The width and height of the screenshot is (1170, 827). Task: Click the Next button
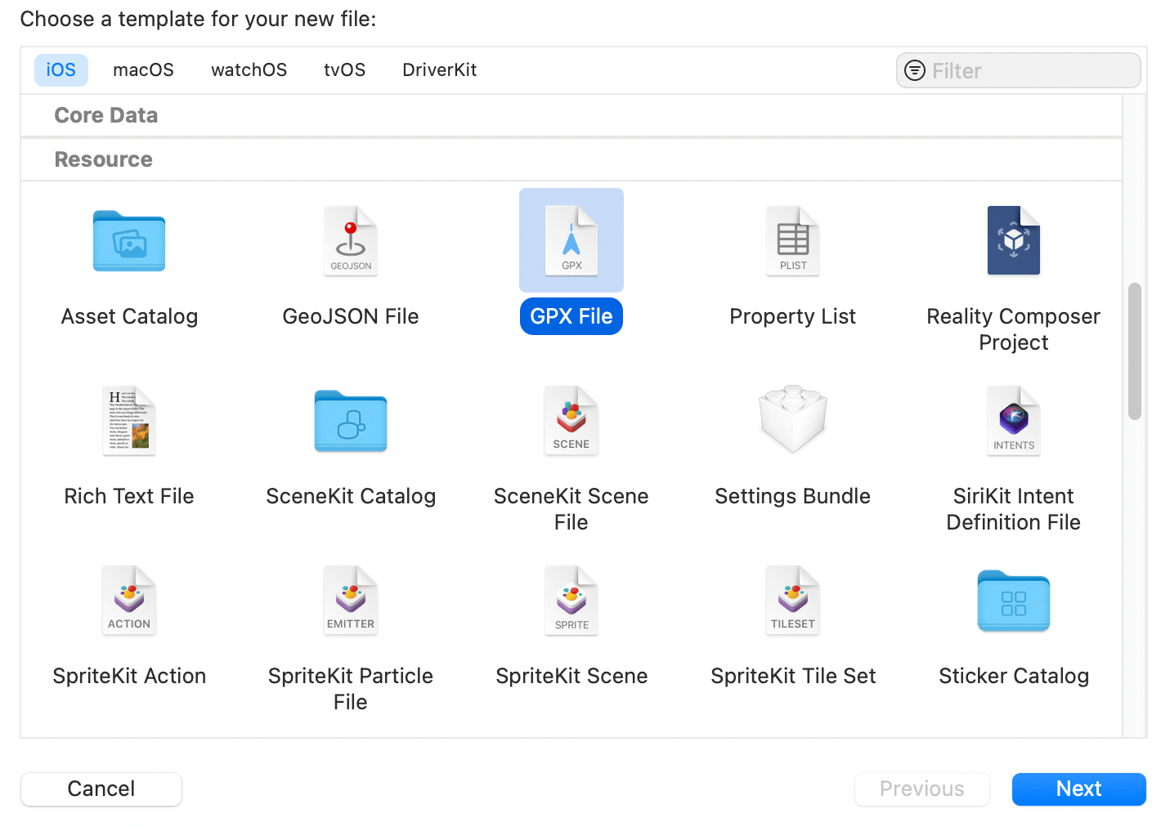pyautogui.click(x=1079, y=789)
